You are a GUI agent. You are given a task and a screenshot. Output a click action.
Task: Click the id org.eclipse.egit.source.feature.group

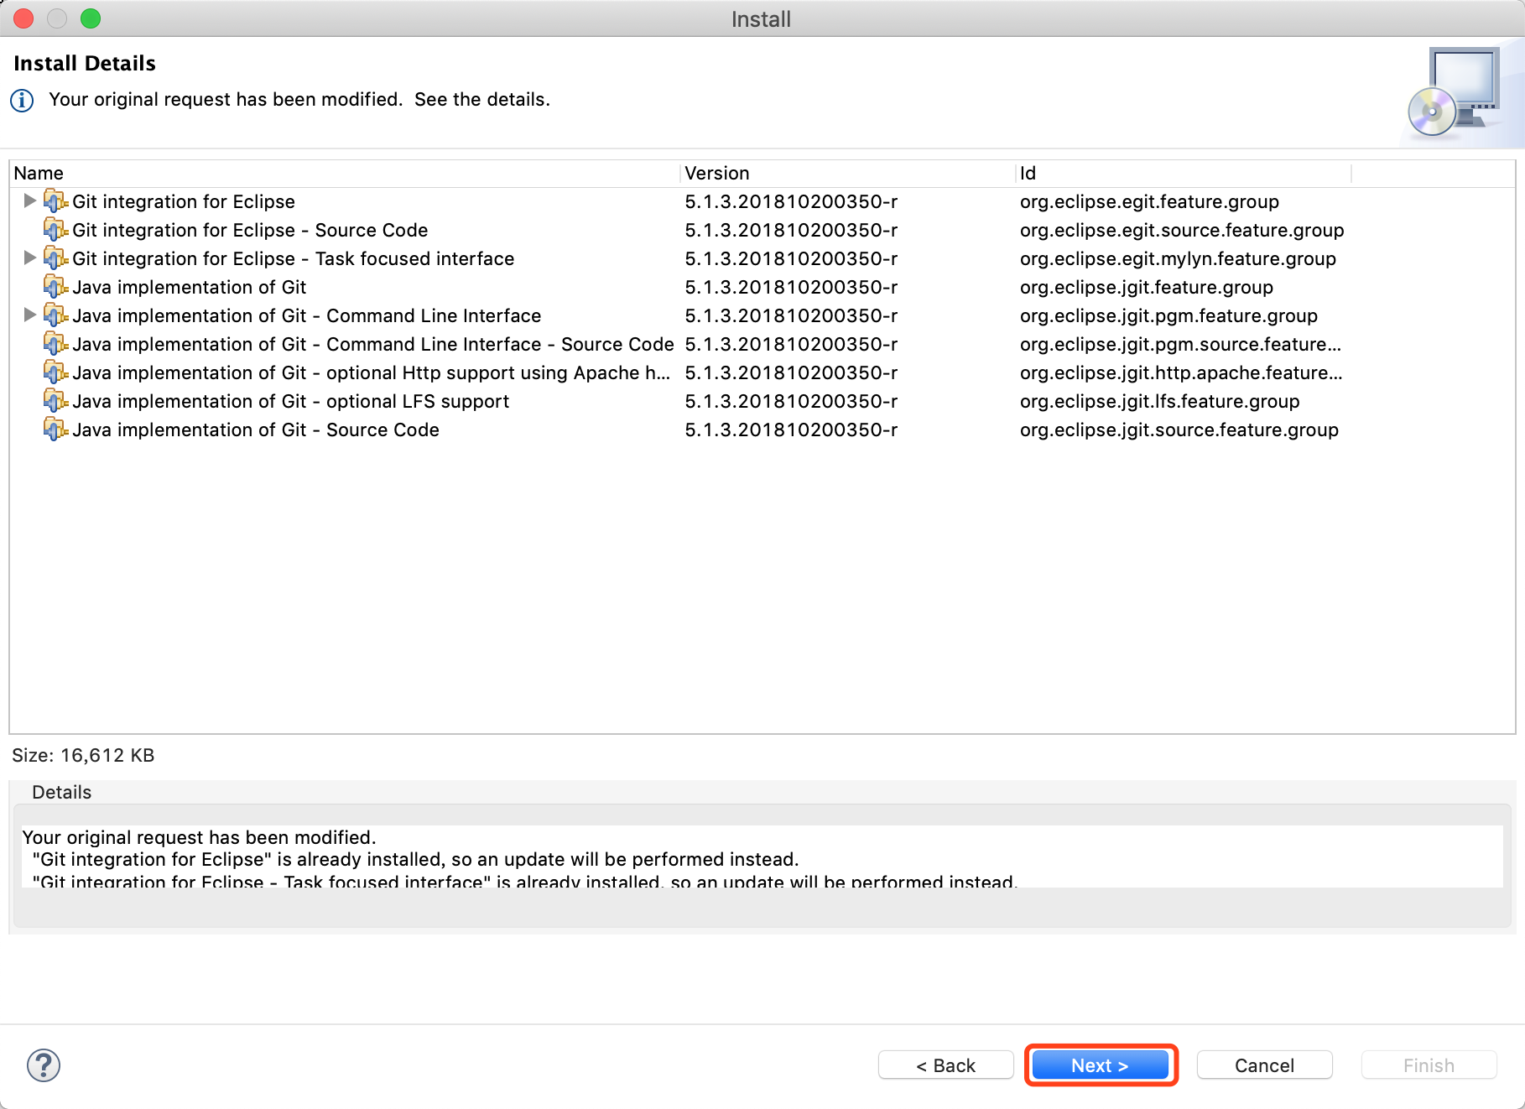[x=1182, y=230]
